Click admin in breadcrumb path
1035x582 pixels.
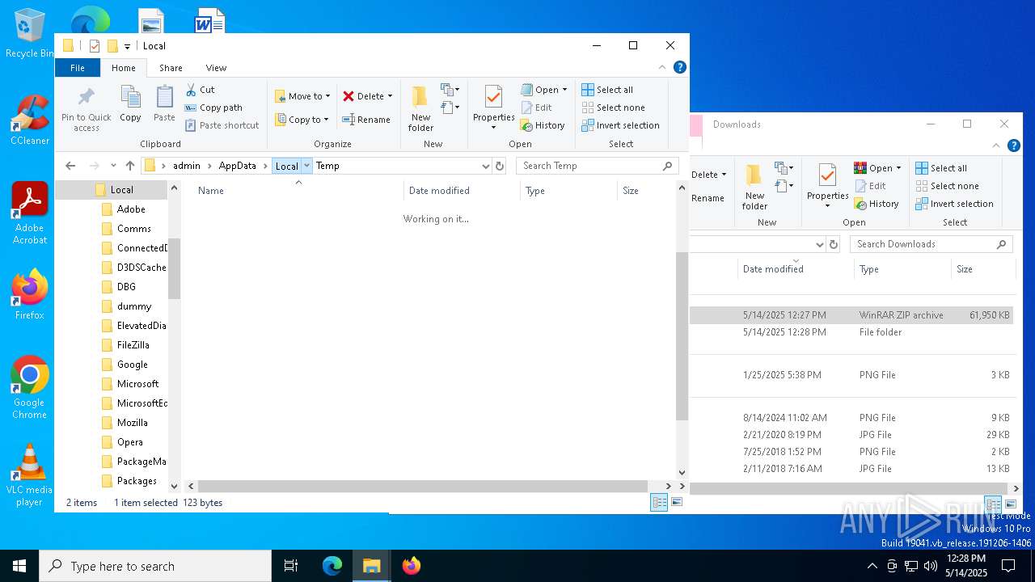(186, 166)
